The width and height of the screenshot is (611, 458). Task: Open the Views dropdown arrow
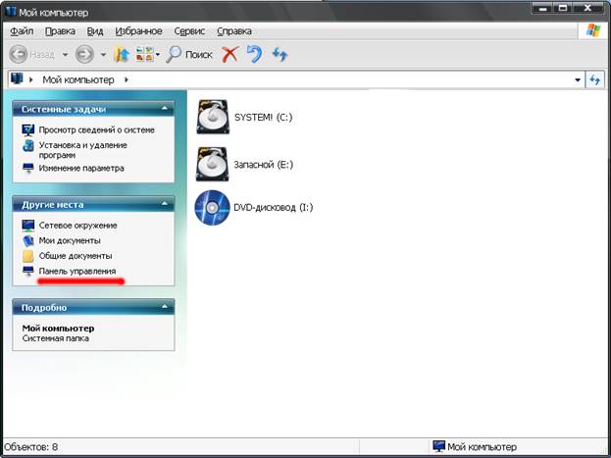tap(158, 55)
